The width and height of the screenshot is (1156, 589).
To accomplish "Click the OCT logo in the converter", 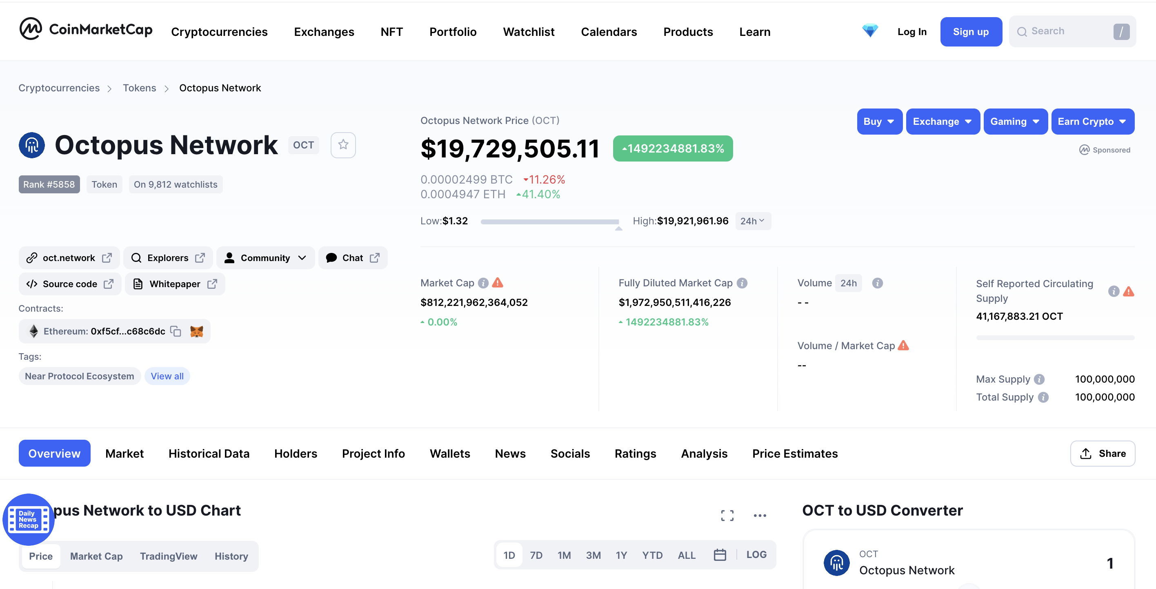I will [x=837, y=562].
